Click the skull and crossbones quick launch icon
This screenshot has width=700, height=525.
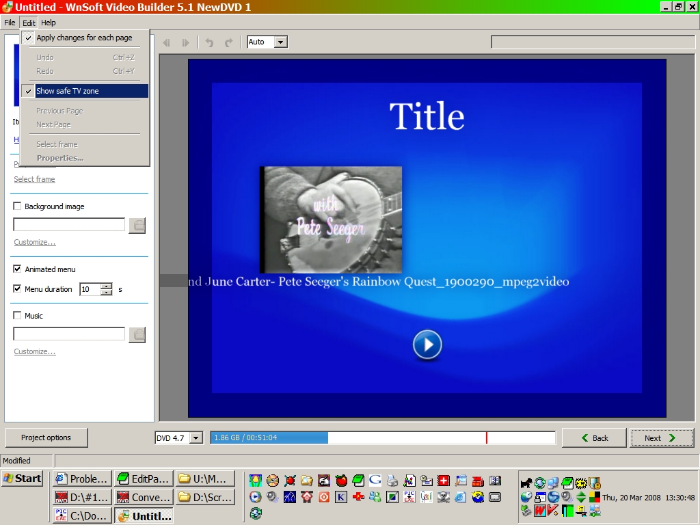[x=443, y=497]
